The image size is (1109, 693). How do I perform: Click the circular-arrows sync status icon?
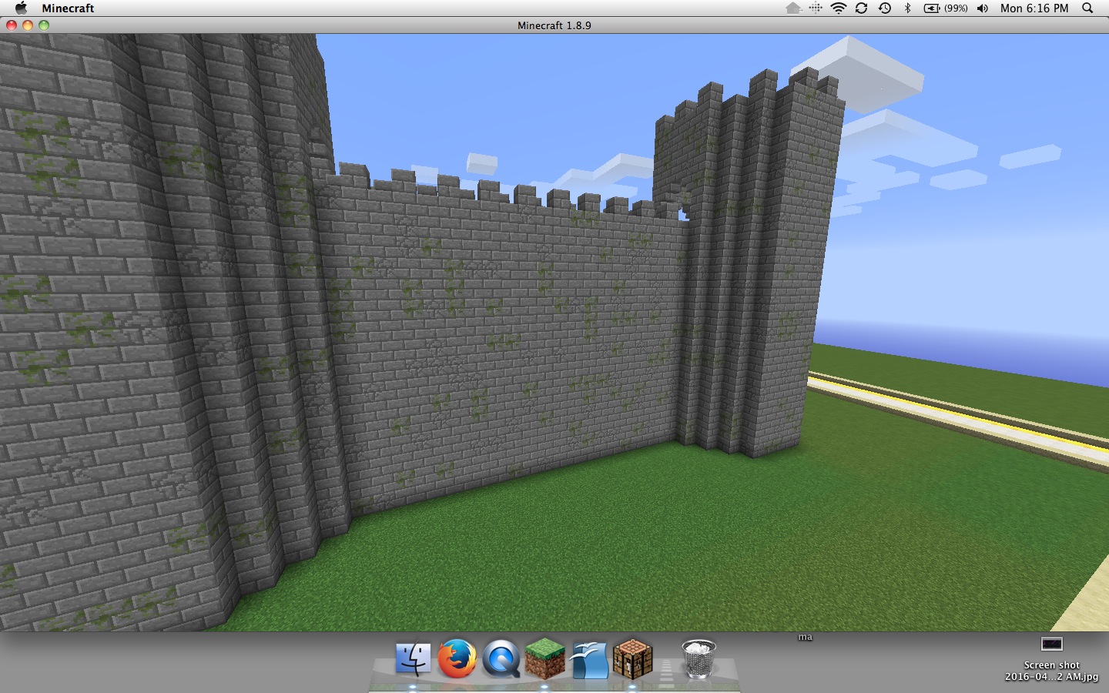click(x=861, y=8)
